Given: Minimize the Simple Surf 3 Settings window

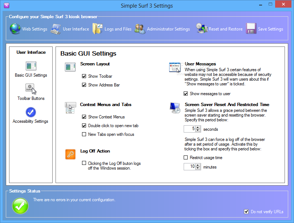Looking at the screenshot, I should [x=261, y=5].
